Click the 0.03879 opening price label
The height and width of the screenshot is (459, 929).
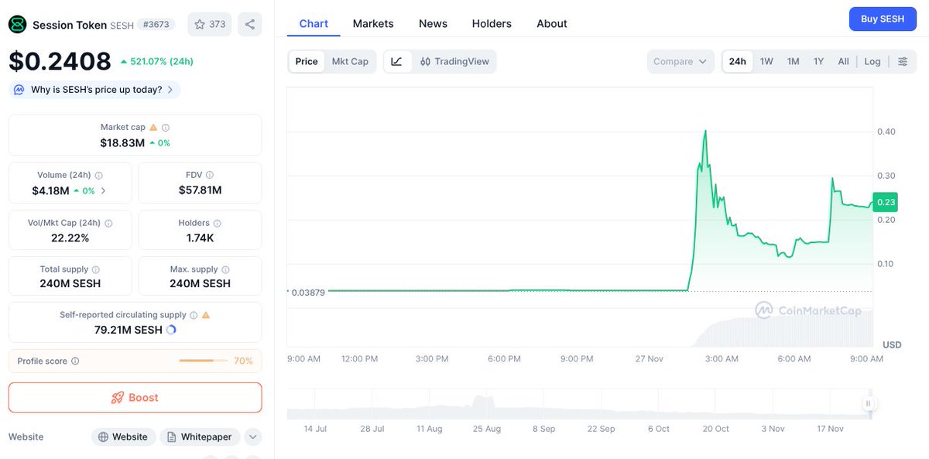point(308,292)
